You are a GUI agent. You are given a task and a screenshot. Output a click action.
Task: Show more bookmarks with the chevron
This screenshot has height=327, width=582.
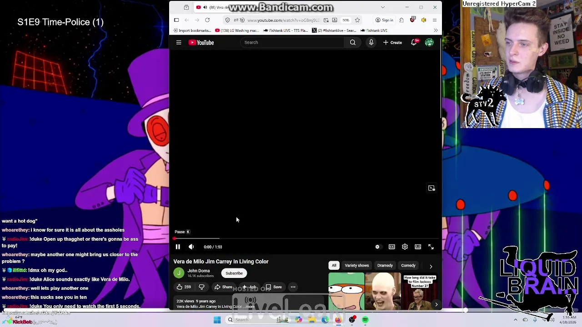(x=436, y=30)
